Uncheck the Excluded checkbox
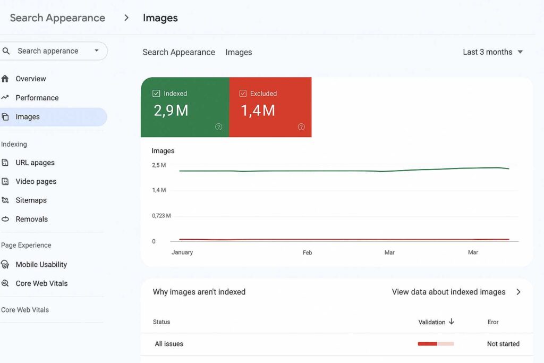 (x=243, y=94)
